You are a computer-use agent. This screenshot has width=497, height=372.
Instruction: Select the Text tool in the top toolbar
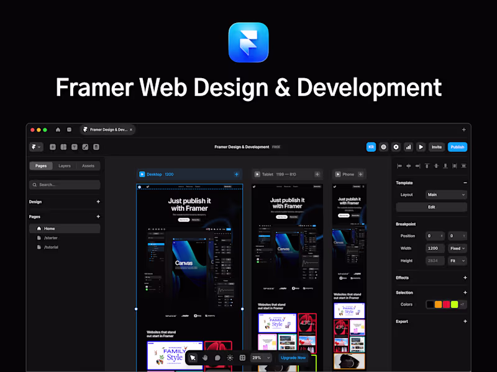[75, 147]
